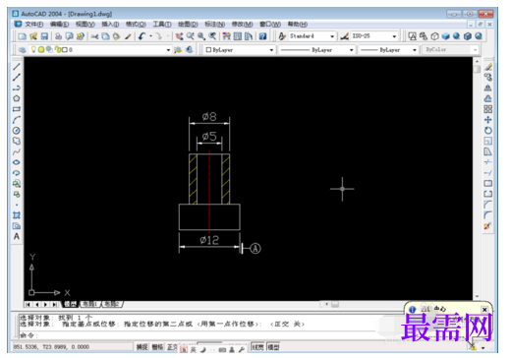Toggle layer 0 lock padlock icon

coord(58,50)
